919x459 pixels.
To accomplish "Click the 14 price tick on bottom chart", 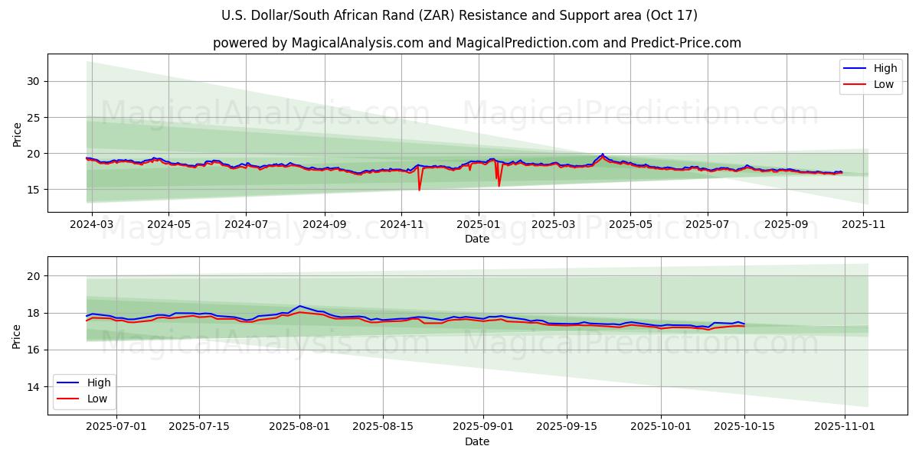I will [x=34, y=387].
